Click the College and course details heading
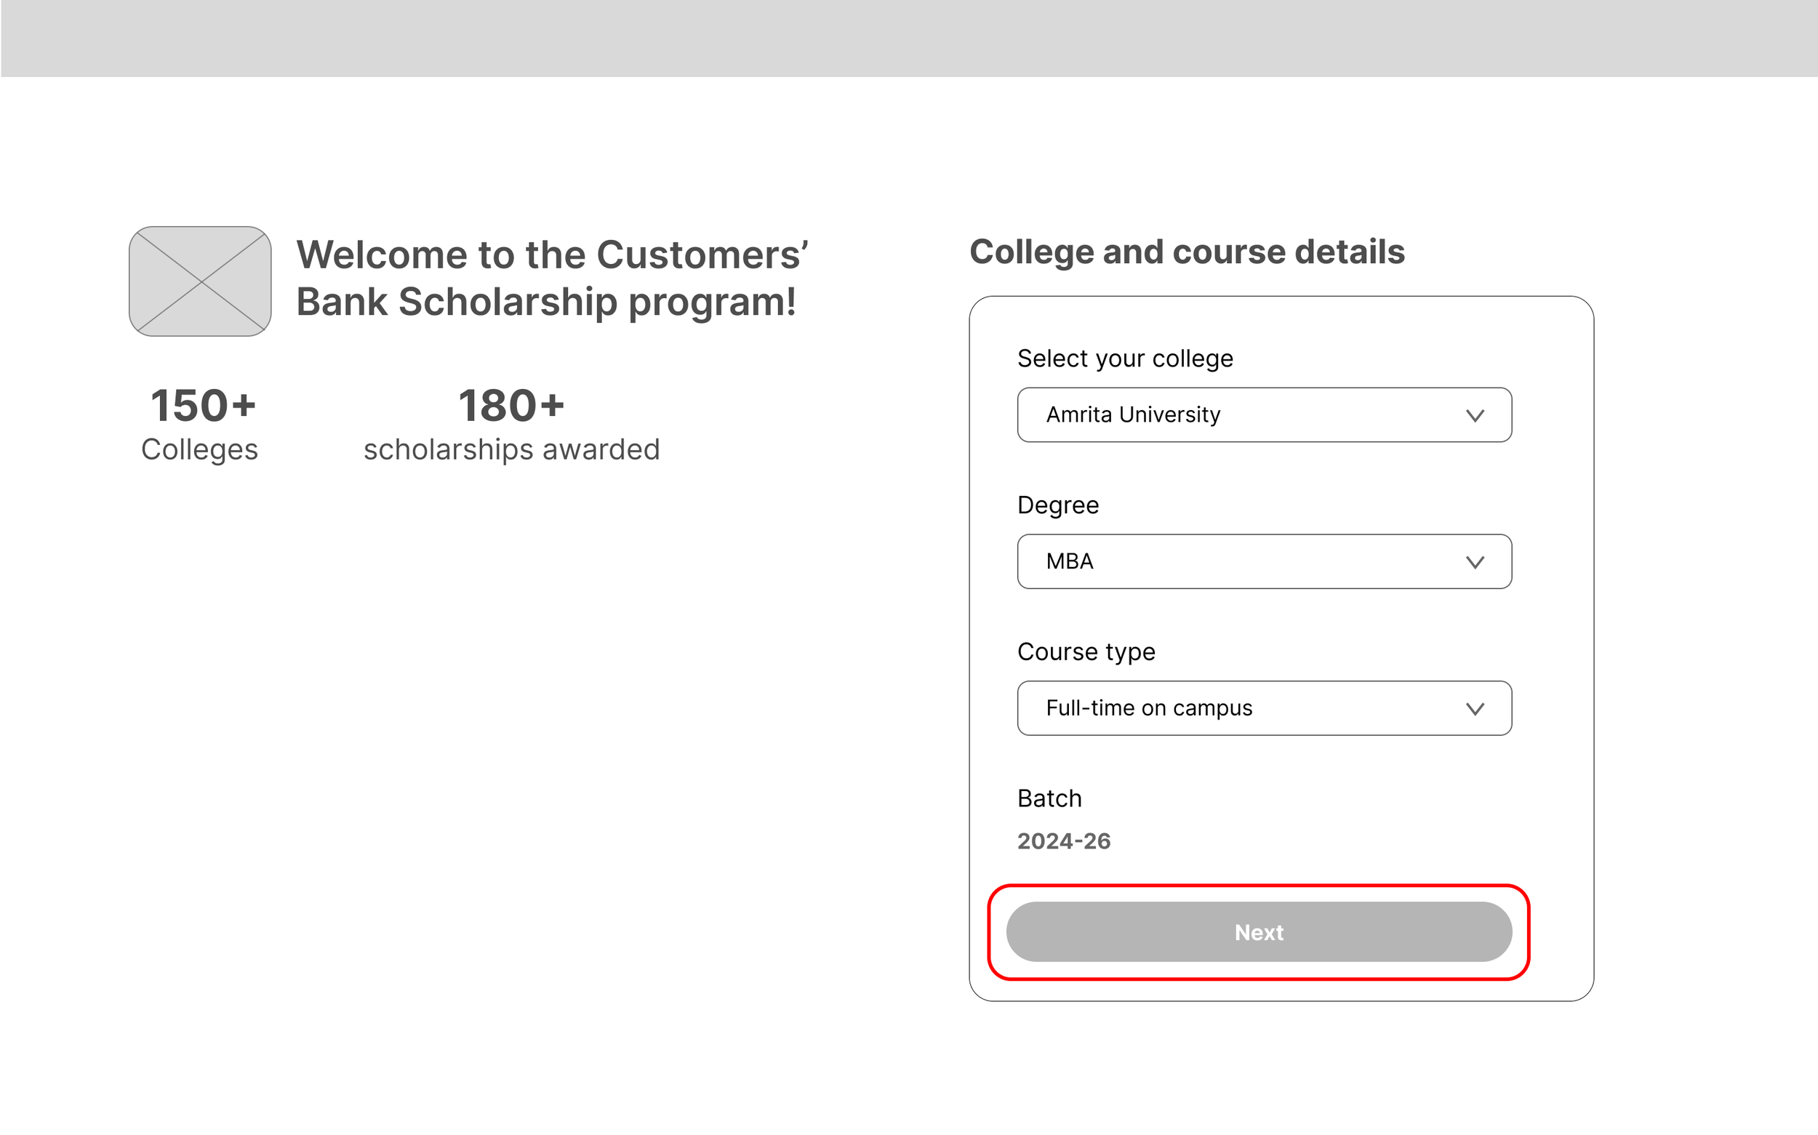The height and width of the screenshot is (1135, 1818). coord(1186,252)
